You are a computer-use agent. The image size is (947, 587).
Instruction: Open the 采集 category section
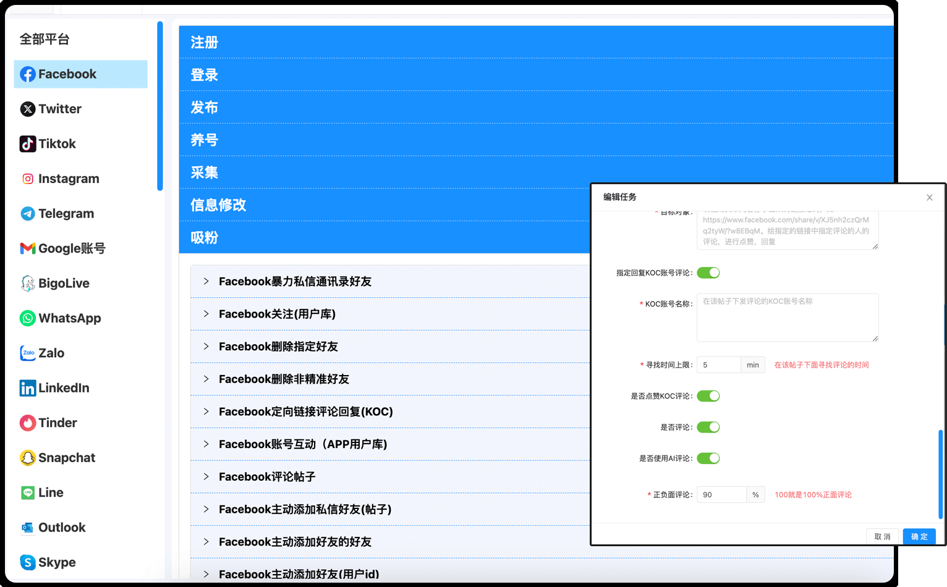click(x=536, y=172)
